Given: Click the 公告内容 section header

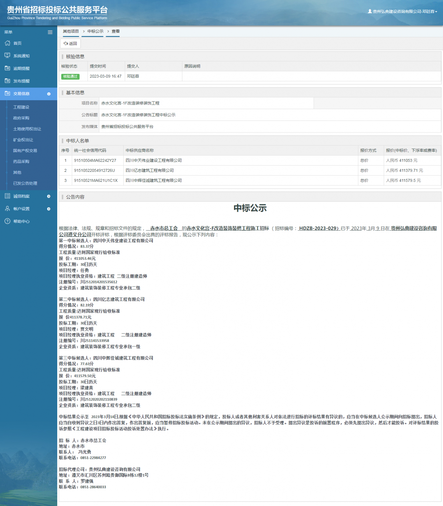Looking at the screenshot, I should (x=75, y=197).
